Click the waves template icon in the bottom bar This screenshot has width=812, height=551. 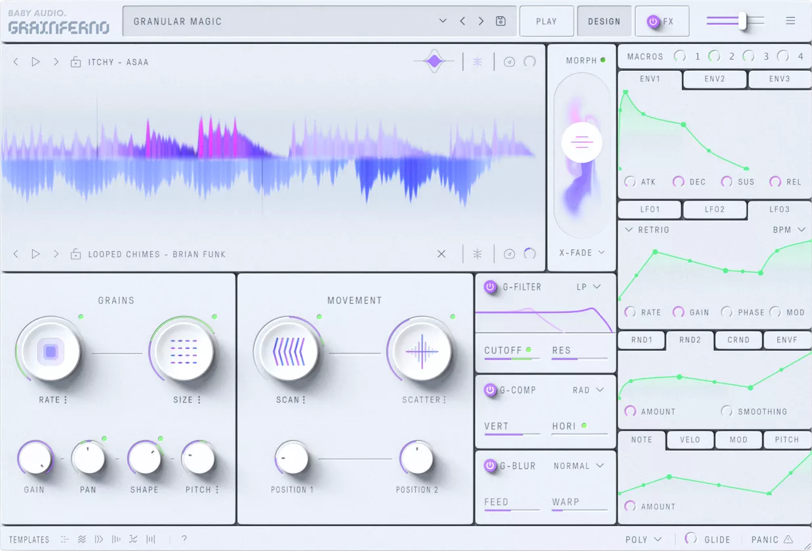[81, 539]
